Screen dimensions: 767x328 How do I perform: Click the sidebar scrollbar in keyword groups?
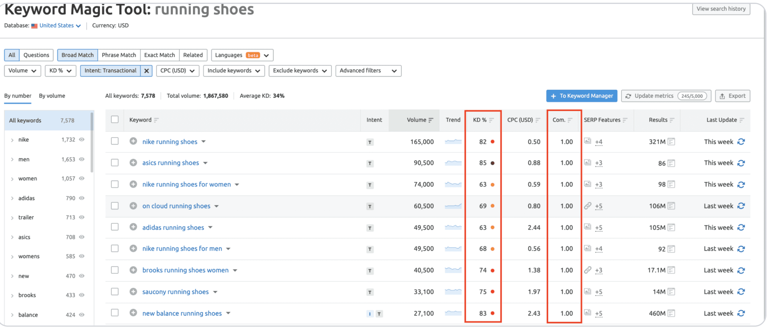(x=92, y=142)
